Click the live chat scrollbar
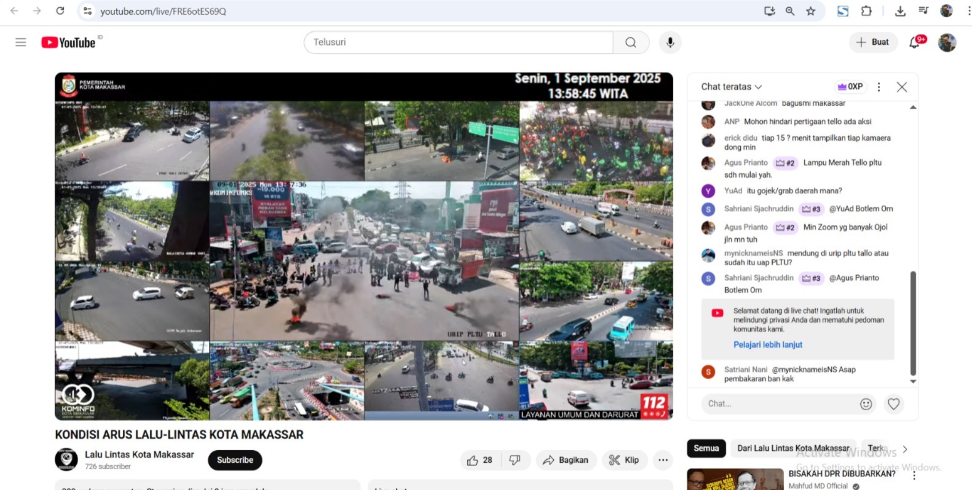This screenshot has width=972, height=490. pyautogui.click(x=913, y=322)
